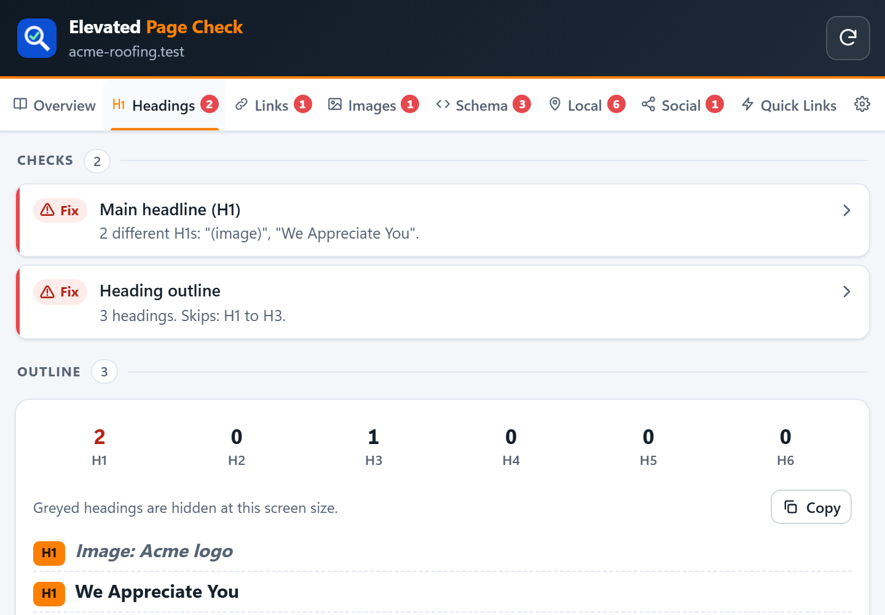Select the 'Image: Acme logo' heading row
This screenshot has height=615, width=885.
tap(442, 552)
